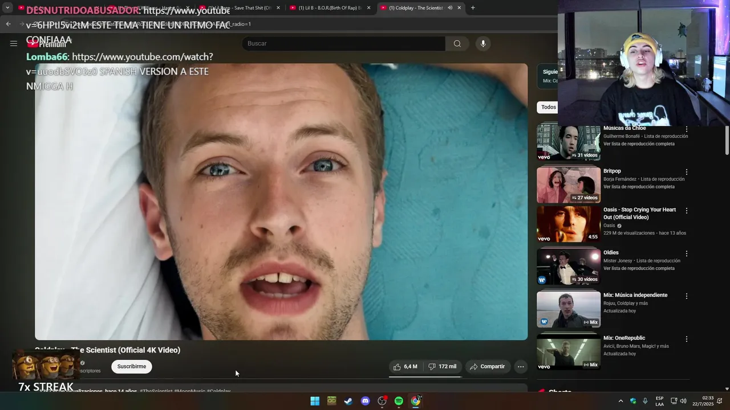Viewport: 730px width, 410px height.
Task: Mute the Coldplay tab audio speaker icon
Action: (x=450, y=8)
